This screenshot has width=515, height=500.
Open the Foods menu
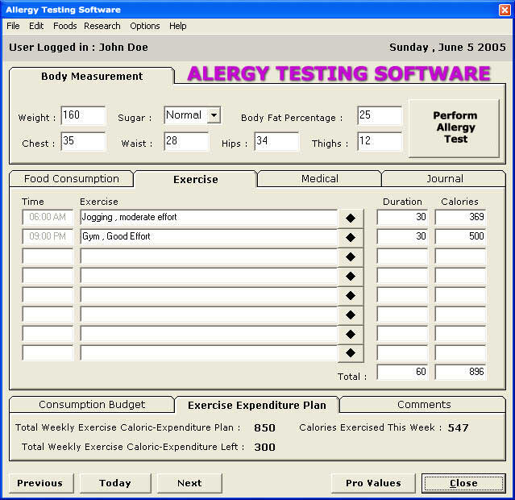[x=64, y=26]
